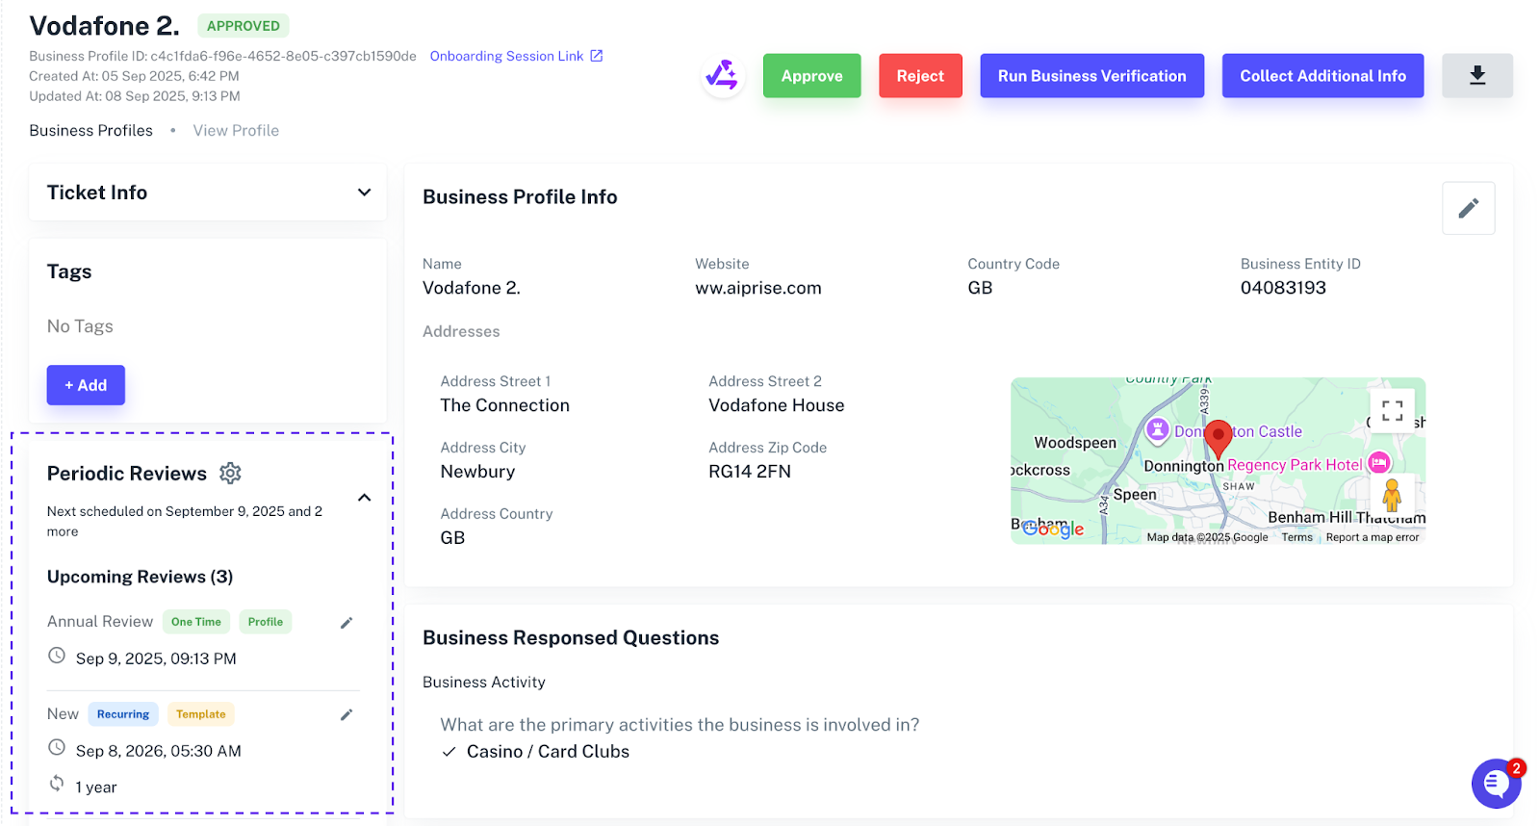Image resolution: width=1540 pixels, height=826 pixels.
Task: Click Report a map error link
Action: pyautogui.click(x=1372, y=537)
